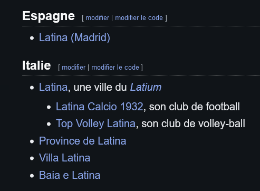Click the Espagne section heading
260x191 pixels.
(x=49, y=16)
